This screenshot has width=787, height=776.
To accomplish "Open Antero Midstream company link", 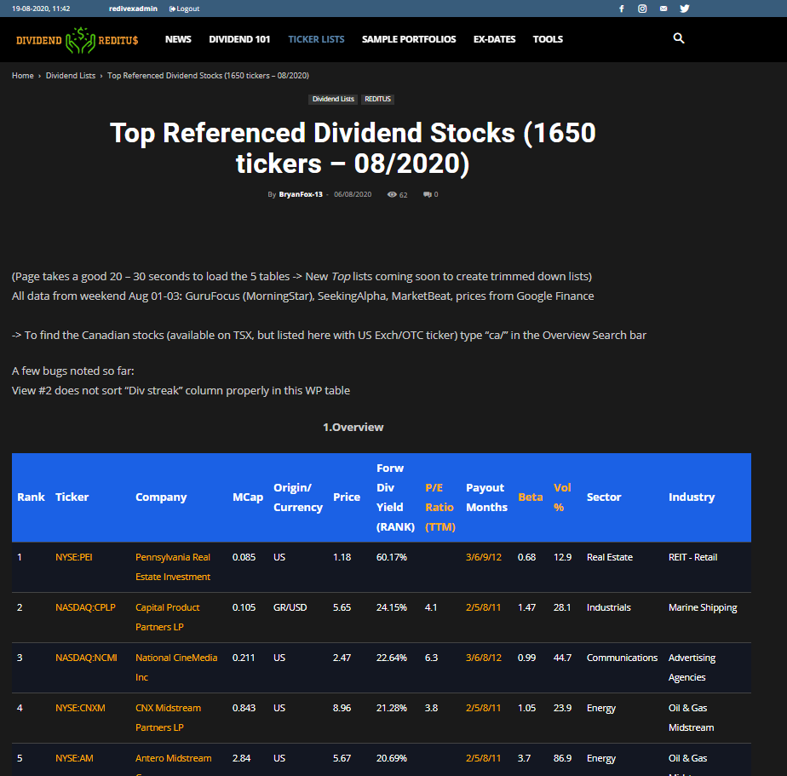I will tap(173, 758).
